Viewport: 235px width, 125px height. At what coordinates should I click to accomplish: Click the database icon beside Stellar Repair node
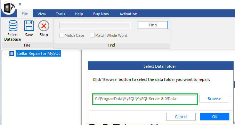point(12,53)
